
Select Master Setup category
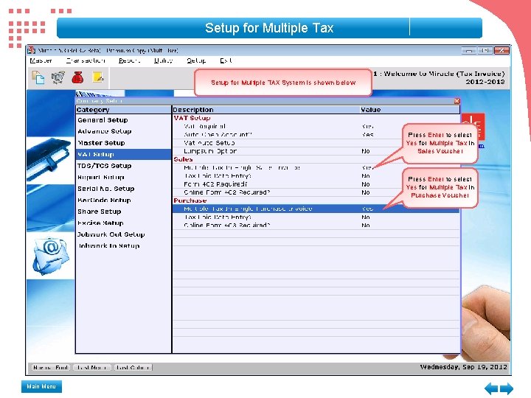pyautogui.click(x=124, y=143)
